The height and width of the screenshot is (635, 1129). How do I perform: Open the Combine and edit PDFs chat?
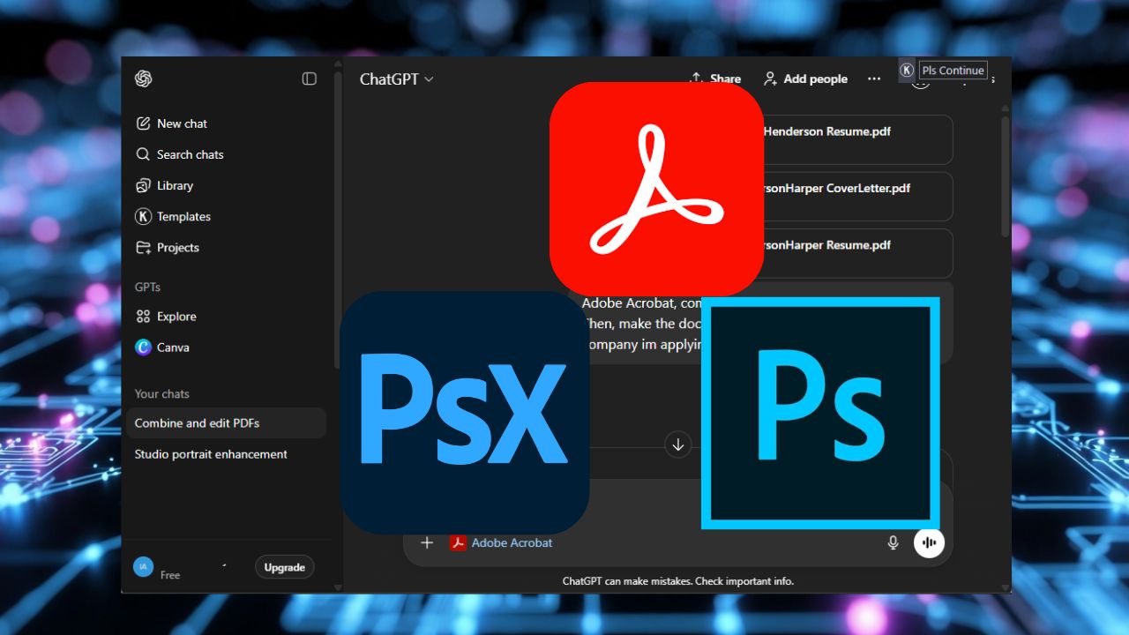tap(197, 423)
